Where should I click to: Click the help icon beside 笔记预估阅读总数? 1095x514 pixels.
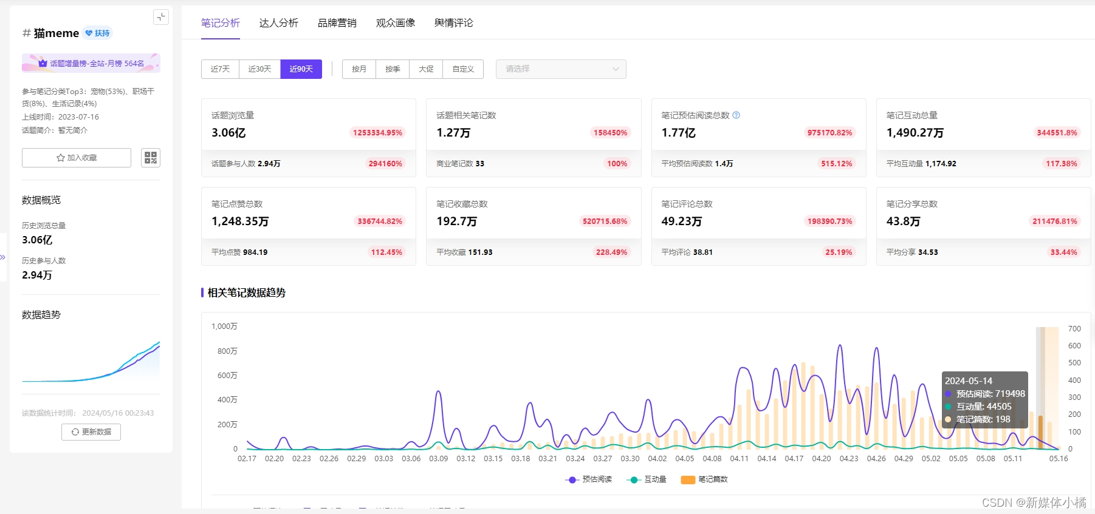coord(736,115)
